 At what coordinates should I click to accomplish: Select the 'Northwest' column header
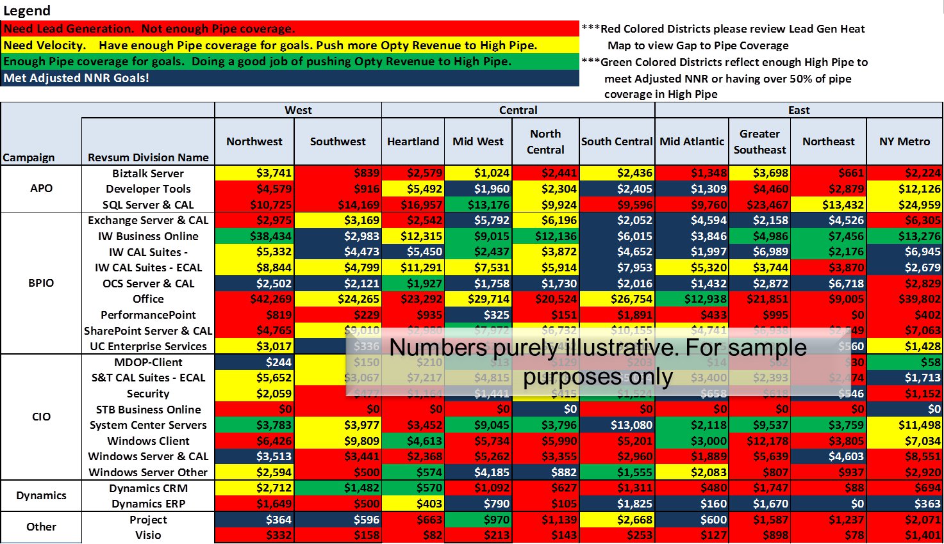[x=254, y=141]
